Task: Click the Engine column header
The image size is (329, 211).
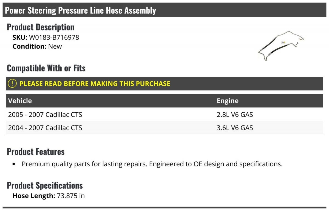Action: click(228, 101)
